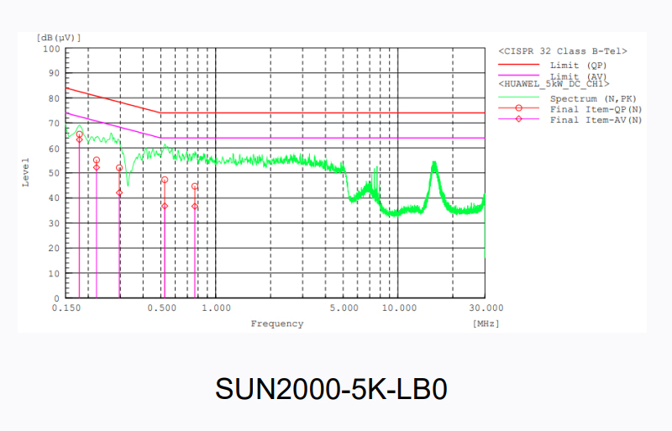Click the 'Final Item-QP(N)' legend label

point(596,109)
